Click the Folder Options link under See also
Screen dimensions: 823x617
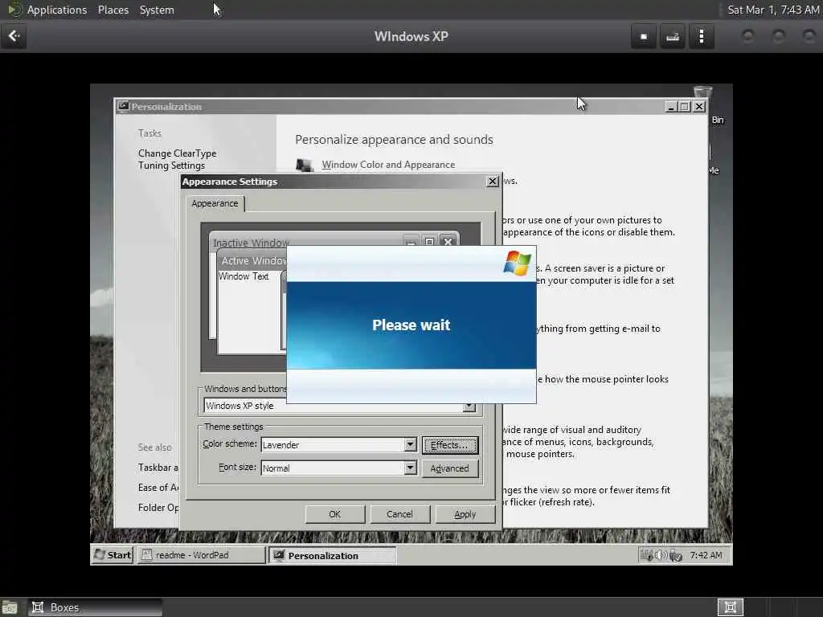tap(158, 508)
